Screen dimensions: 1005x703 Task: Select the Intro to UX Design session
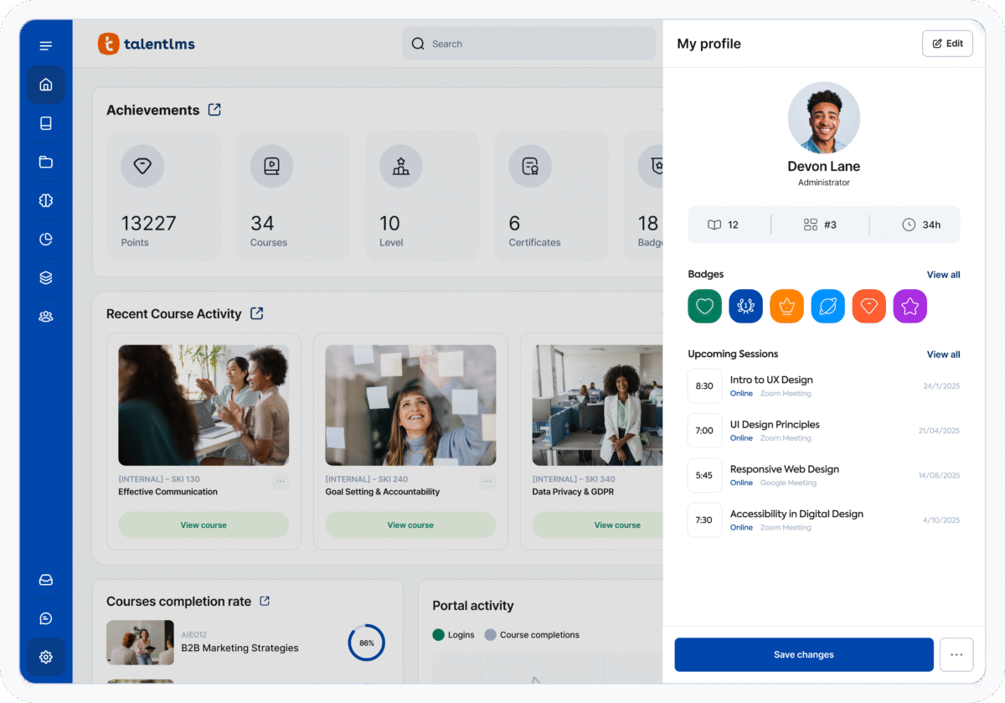click(x=771, y=380)
